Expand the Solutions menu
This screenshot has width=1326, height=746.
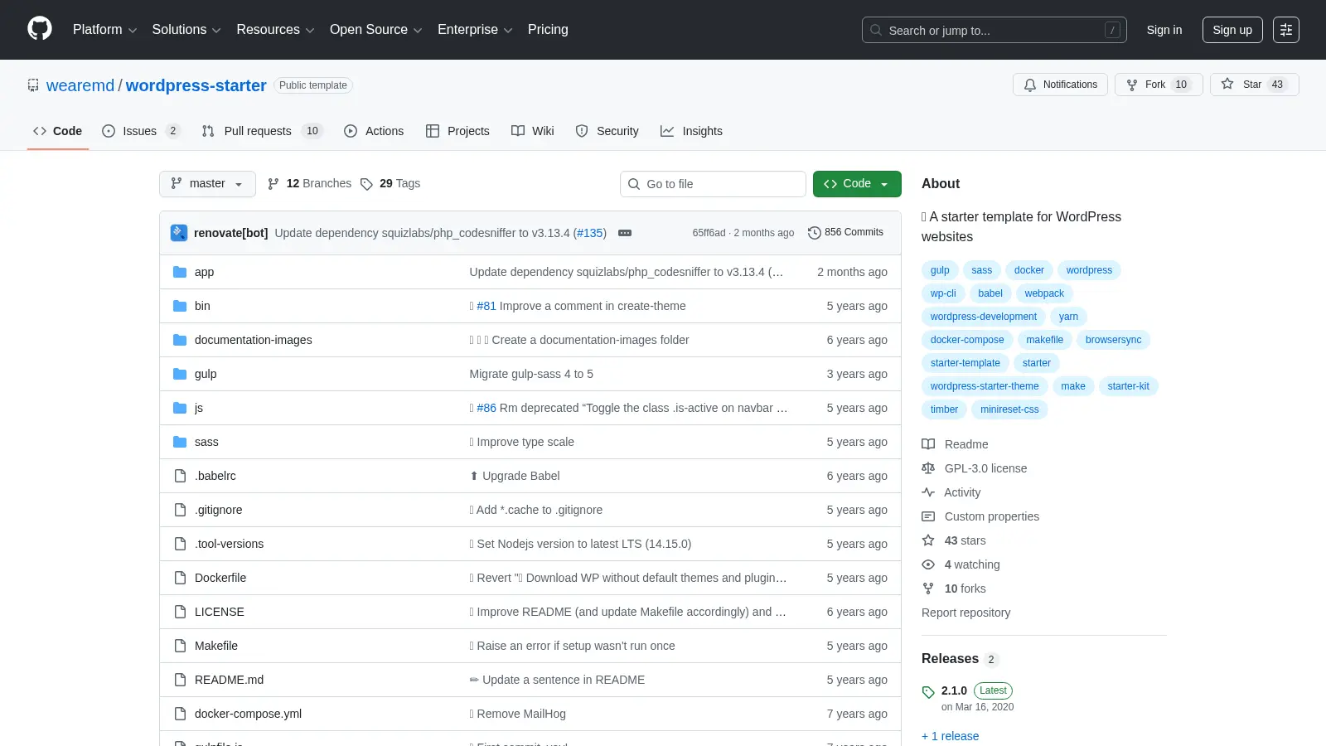click(186, 30)
